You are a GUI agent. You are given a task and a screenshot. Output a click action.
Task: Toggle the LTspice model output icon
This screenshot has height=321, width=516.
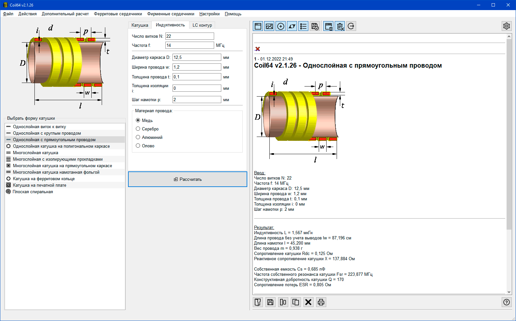[292, 26]
